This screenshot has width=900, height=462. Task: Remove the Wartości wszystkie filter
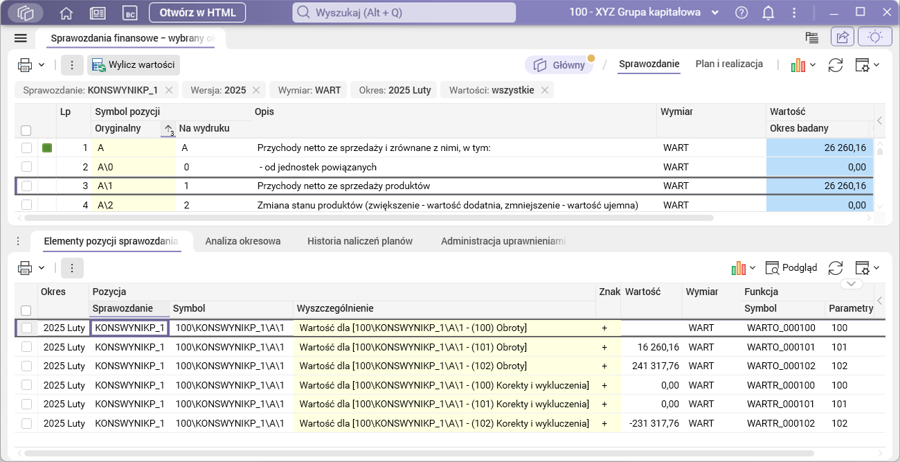544,90
